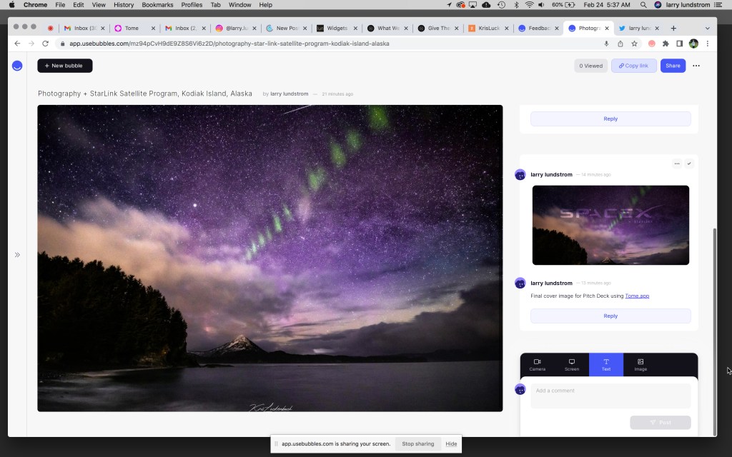Open the Bookmarks menu in menu bar

(x=157, y=5)
